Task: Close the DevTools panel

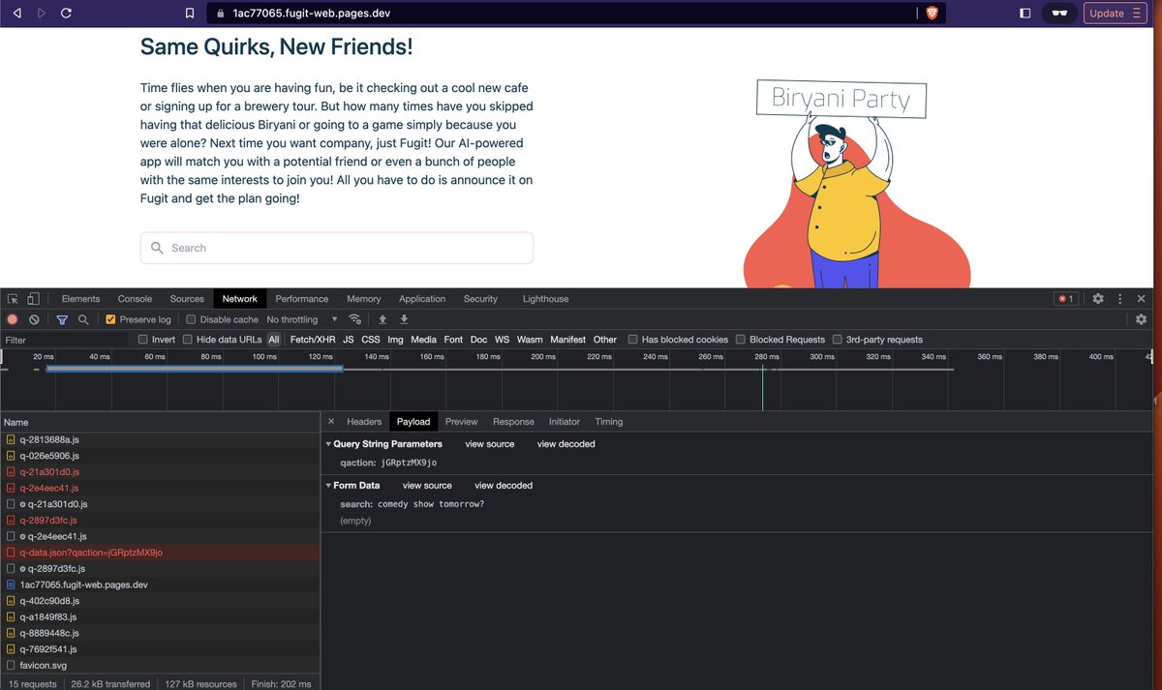Action: tap(1142, 299)
